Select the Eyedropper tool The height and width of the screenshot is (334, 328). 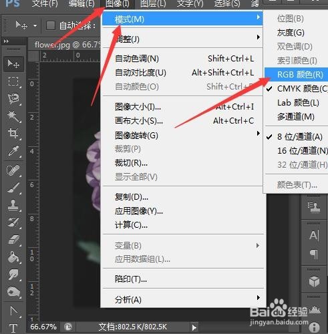tap(13, 151)
